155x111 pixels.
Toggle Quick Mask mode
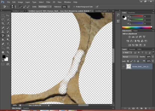[3, 64]
